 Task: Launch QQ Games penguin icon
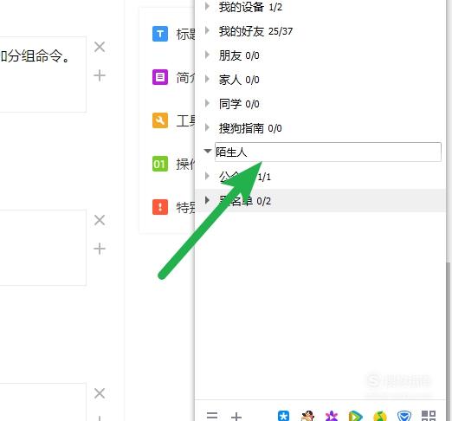307,416
